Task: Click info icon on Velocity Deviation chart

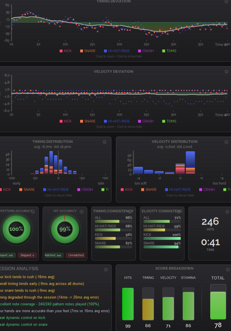Action: tap(226, 72)
